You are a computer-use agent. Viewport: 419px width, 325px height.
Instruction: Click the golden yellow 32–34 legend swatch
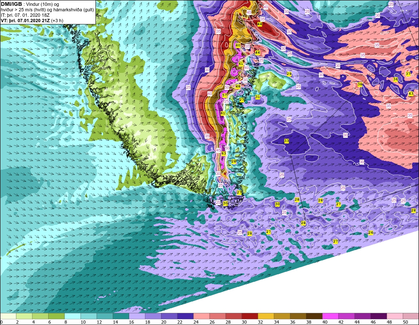click(x=266, y=316)
